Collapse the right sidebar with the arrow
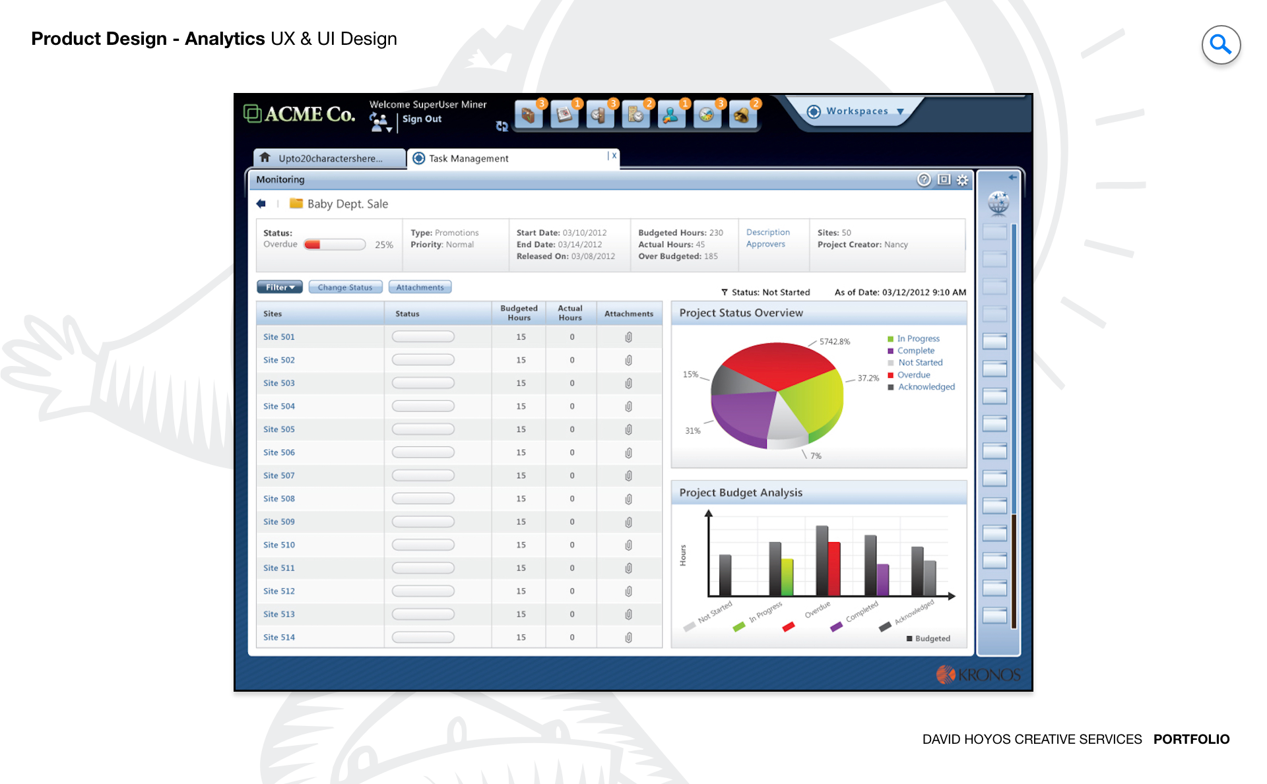Screen dimensions: 1267x784 pyautogui.click(x=1012, y=177)
